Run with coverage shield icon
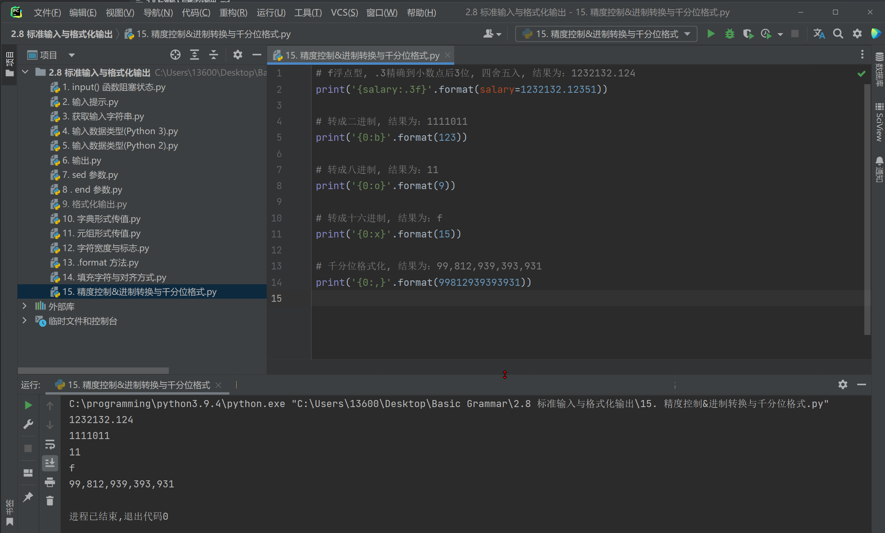This screenshot has width=885, height=533. click(748, 34)
